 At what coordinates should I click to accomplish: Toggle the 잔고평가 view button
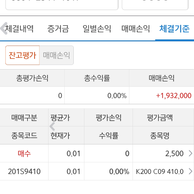click(23, 55)
